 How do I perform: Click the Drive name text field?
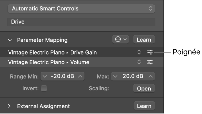(81, 22)
